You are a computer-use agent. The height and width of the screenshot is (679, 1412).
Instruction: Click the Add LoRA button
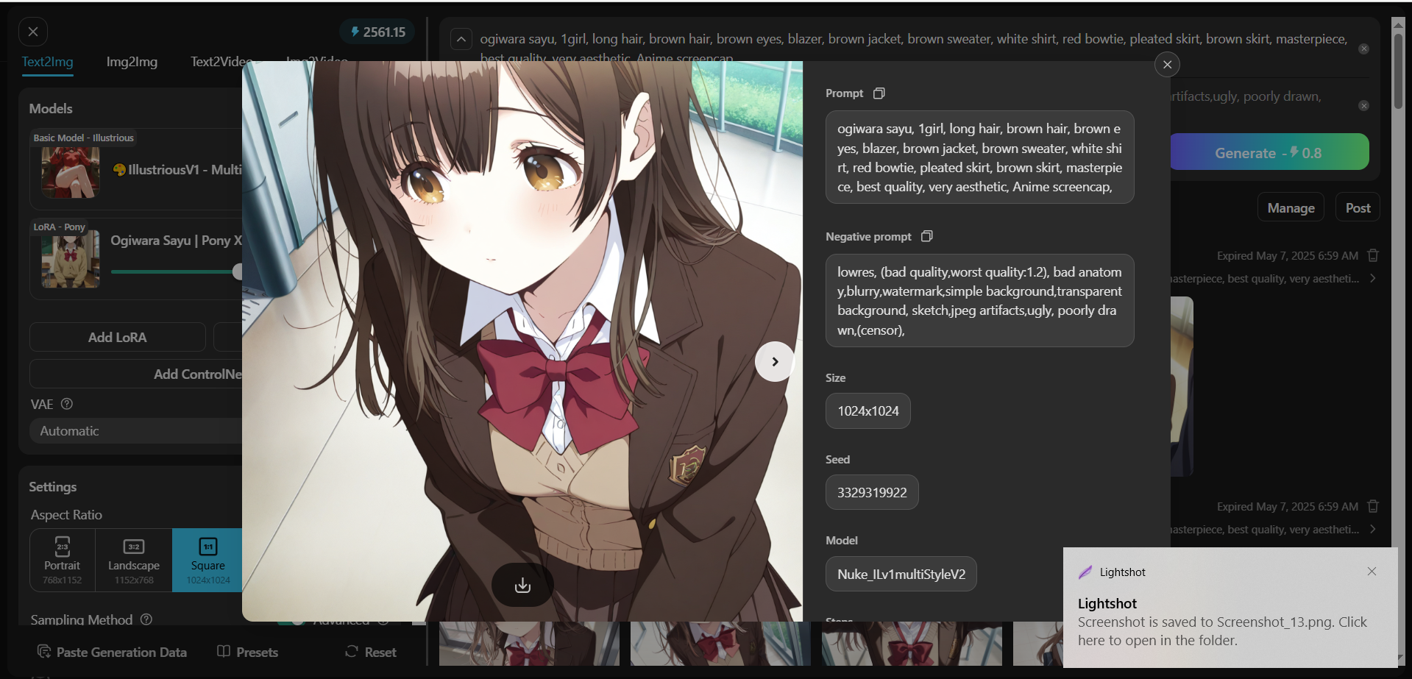(x=118, y=337)
